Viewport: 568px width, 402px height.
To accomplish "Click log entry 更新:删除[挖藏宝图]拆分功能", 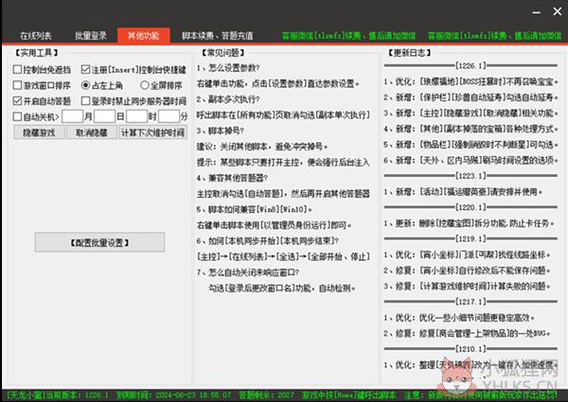I will [x=470, y=223].
